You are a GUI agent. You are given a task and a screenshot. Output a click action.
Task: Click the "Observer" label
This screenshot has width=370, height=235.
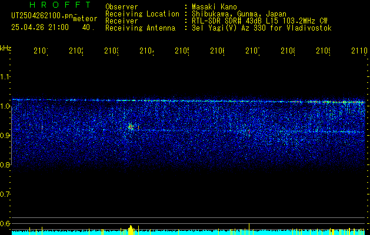(122, 7)
